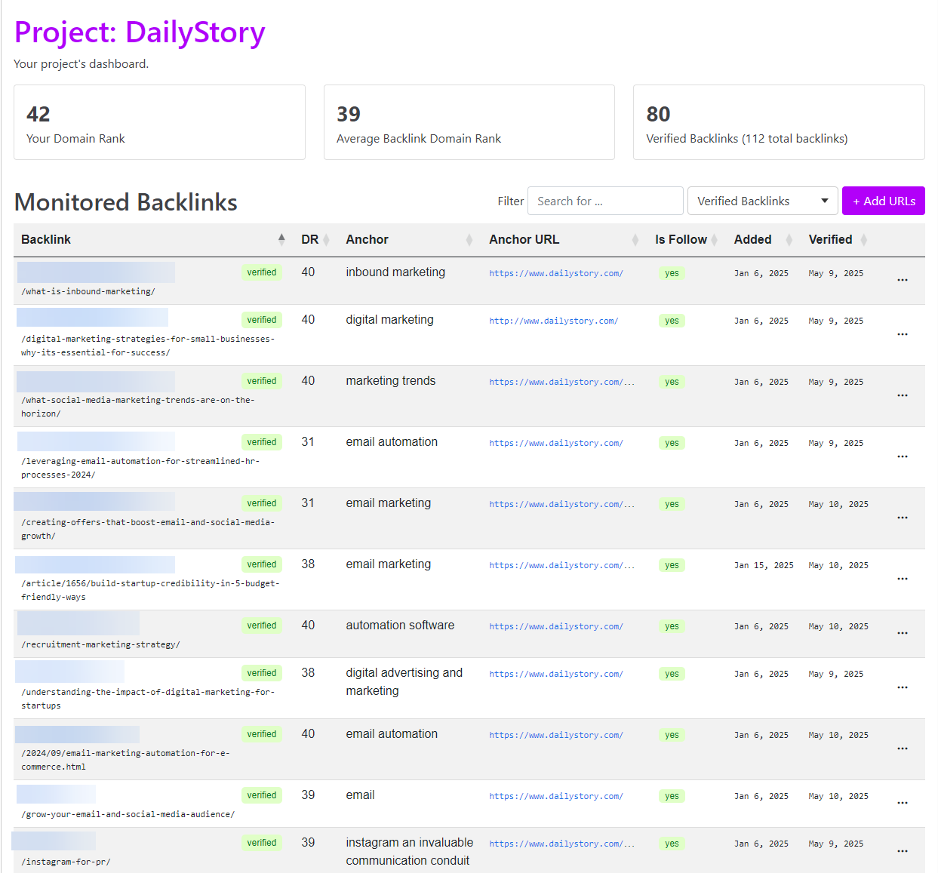Sort table by Is Follow column

(x=714, y=240)
